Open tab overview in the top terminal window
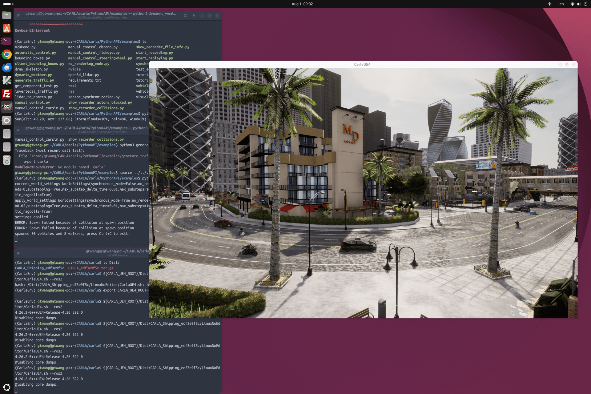 point(185,15)
